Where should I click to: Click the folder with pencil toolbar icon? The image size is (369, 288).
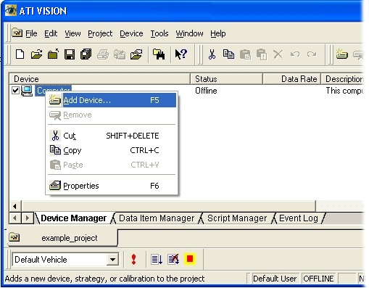(136, 54)
